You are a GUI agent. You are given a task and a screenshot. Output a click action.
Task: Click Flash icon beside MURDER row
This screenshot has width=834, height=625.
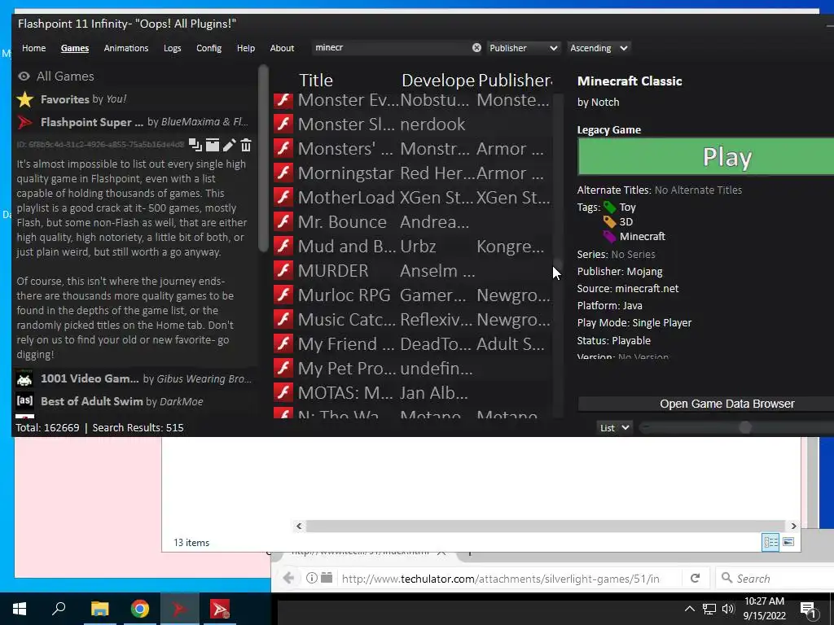coord(283,271)
